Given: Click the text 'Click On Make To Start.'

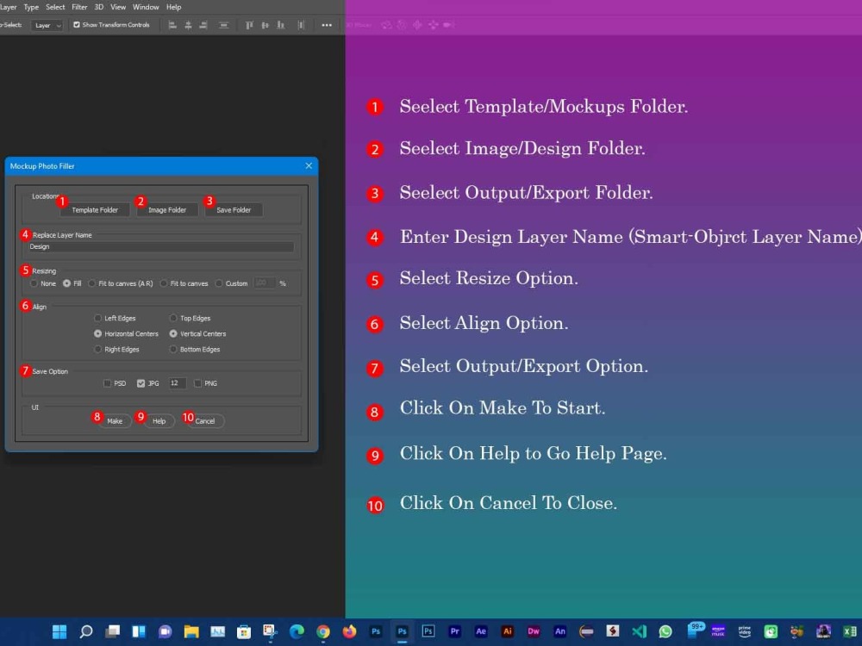Looking at the screenshot, I should [503, 408].
